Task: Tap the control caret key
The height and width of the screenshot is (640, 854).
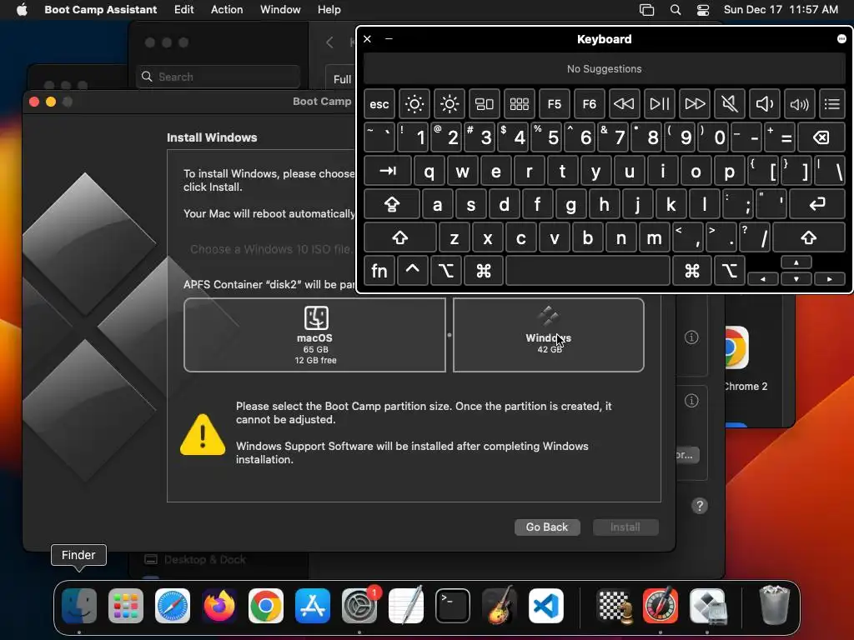Action: pyautogui.click(x=412, y=271)
